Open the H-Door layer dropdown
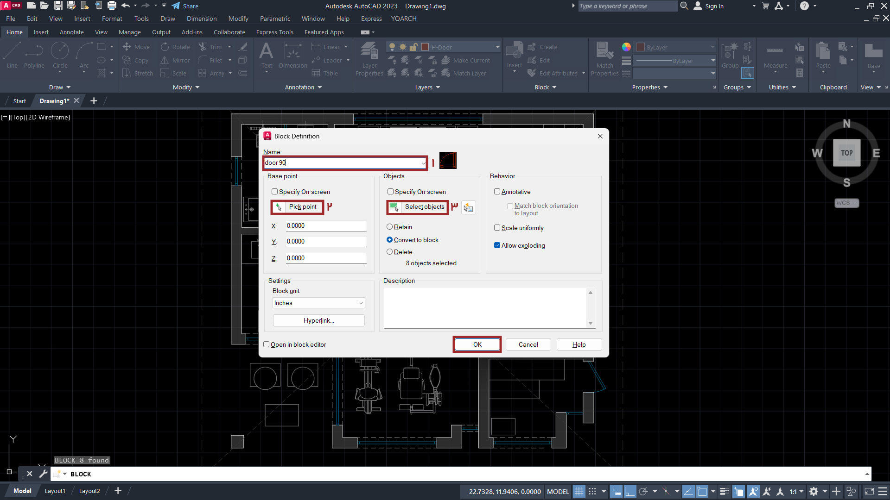The height and width of the screenshot is (500, 890). [497, 47]
